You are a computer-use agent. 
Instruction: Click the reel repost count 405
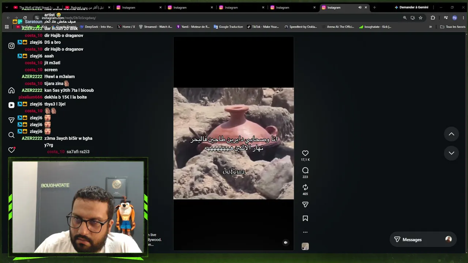click(x=305, y=194)
